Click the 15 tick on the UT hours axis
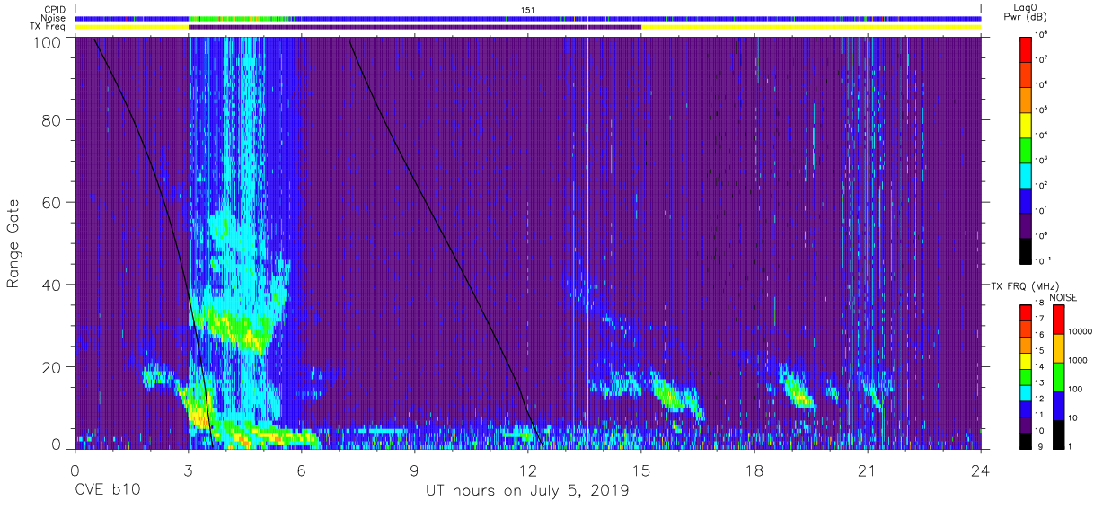Image resolution: width=1103 pixels, height=509 pixels. [x=641, y=470]
